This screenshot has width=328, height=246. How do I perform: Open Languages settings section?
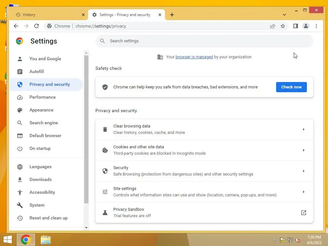click(x=46, y=167)
